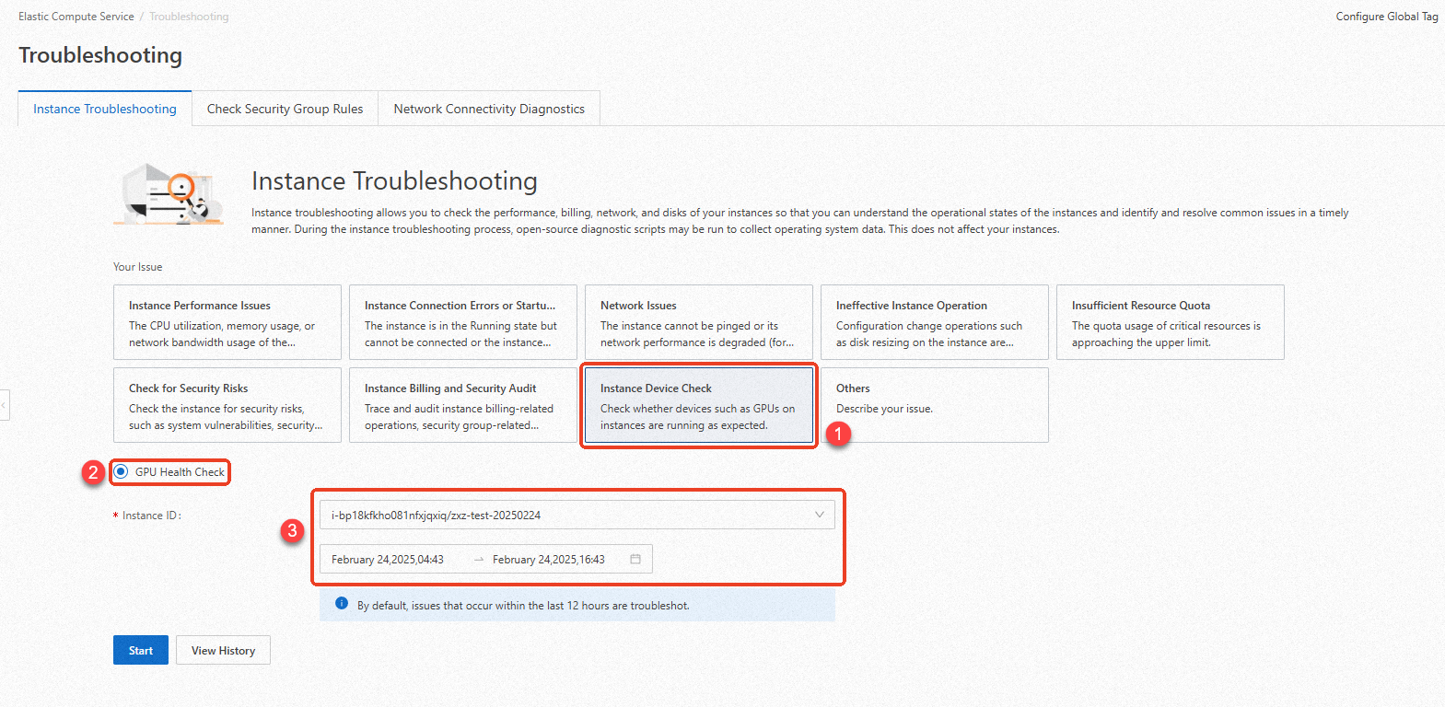Select the Instance Connection Errors card

coord(463,322)
